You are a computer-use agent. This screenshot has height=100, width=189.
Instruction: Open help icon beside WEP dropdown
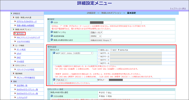point(54,53)
